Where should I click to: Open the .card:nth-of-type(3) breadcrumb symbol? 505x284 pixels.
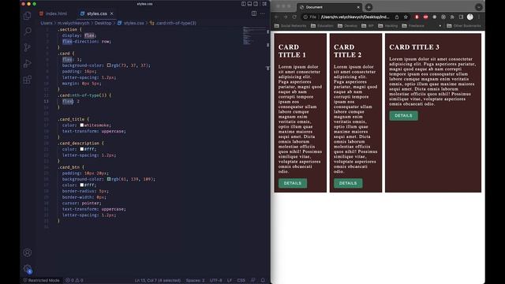(174, 23)
